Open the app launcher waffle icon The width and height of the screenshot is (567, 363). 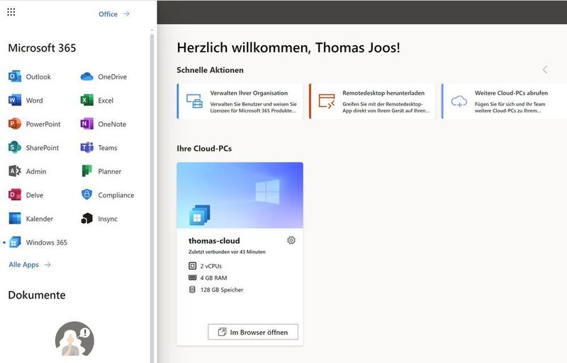click(11, 12)
